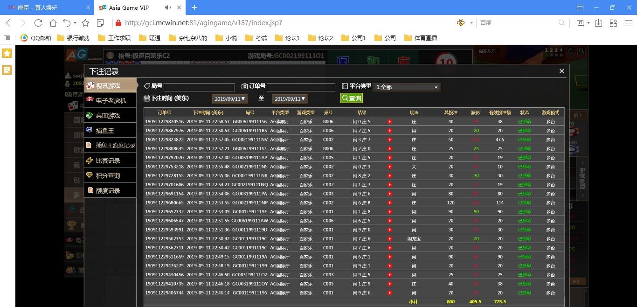Click the browser refresh icon

pos(38,23)
